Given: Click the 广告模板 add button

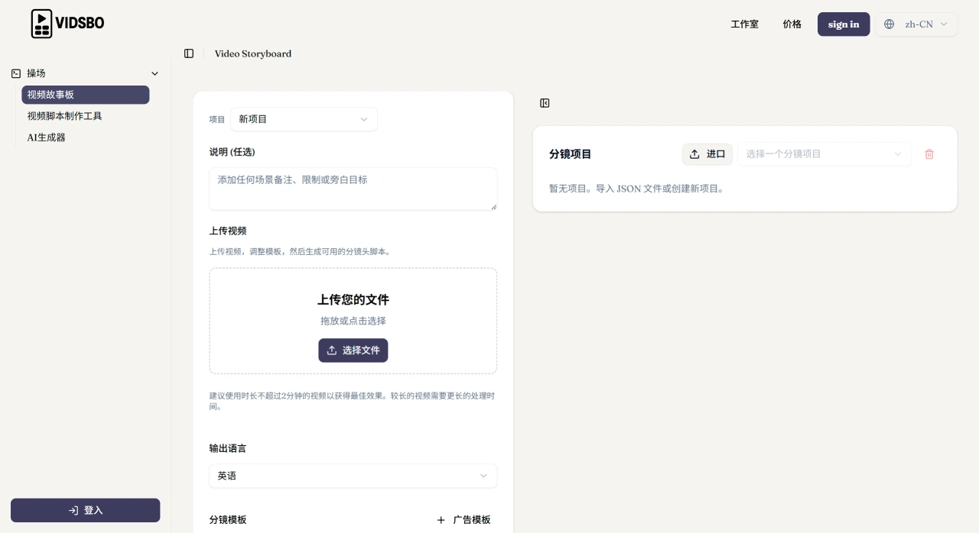Looking at the screenshot, I should (463, 520).
